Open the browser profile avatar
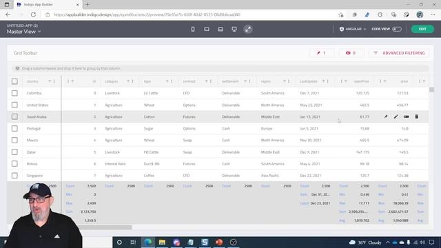441x248 pixels. [x=420, y=14]
